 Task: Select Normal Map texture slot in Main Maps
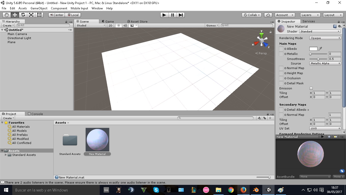pyautogui.click(x=281, y=68)
